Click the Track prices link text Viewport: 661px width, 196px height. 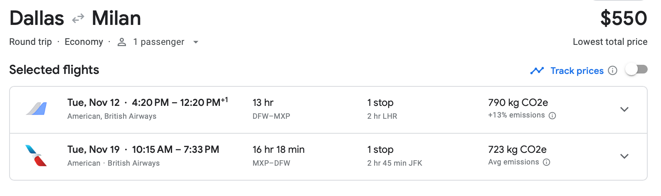click(x=577, y=71)
